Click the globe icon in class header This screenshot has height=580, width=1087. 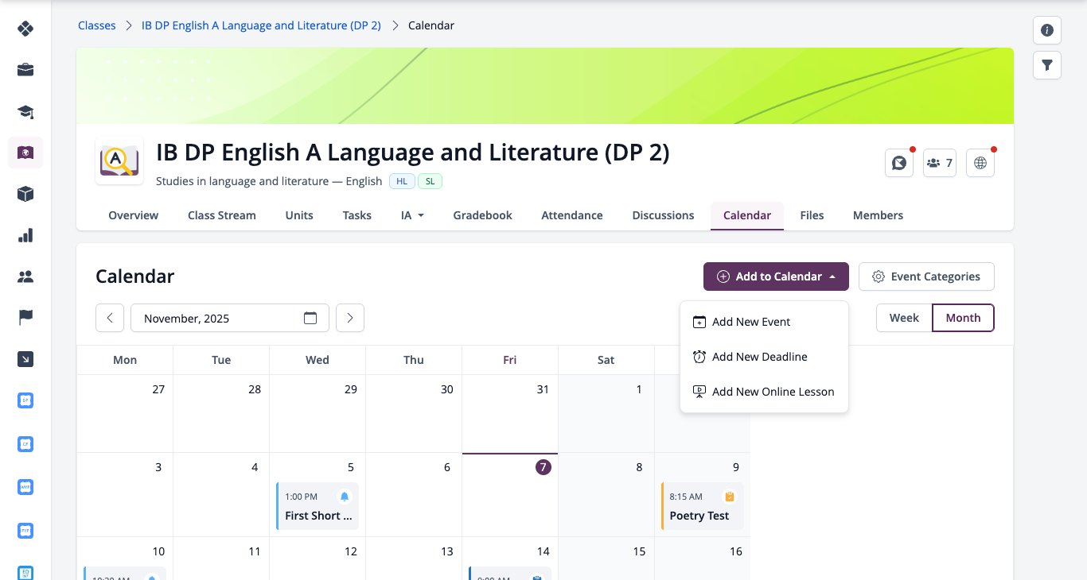[x=980, y=163]
